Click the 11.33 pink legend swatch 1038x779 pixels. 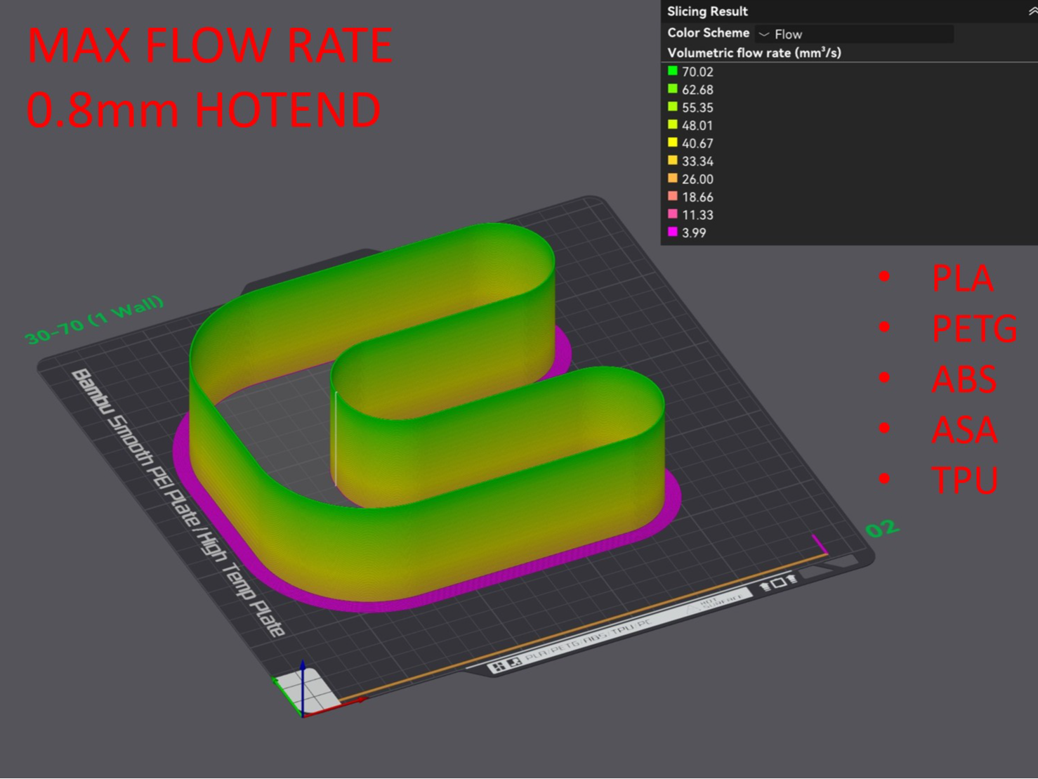672,214
